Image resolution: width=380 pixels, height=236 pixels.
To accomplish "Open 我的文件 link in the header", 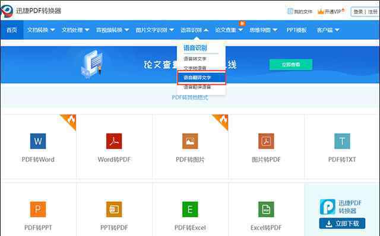I will (300, 11).
